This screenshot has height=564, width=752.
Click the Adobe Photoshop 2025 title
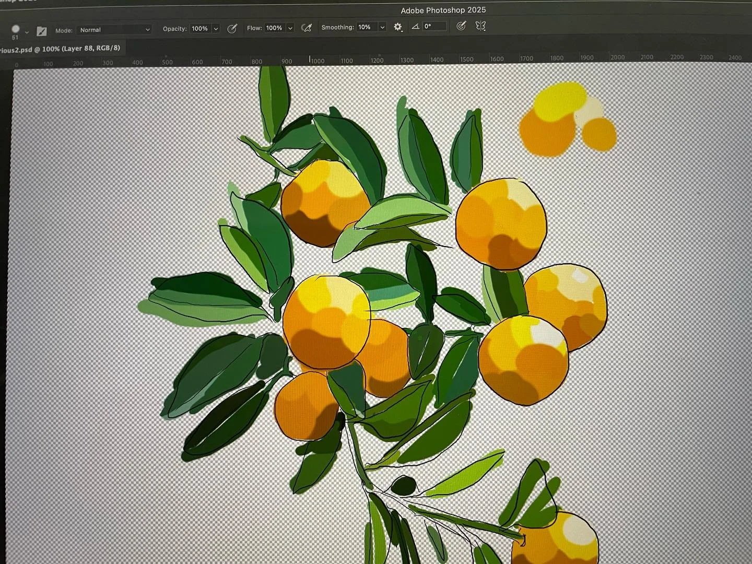[443, 9]
